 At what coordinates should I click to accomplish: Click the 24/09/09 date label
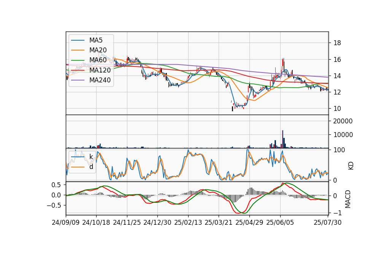[x=66, y=223]
